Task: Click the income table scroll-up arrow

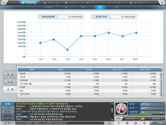Action: (x=161, y=73)
